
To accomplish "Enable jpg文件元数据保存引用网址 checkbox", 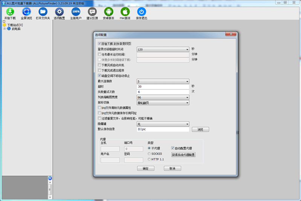I will point(99,113).
